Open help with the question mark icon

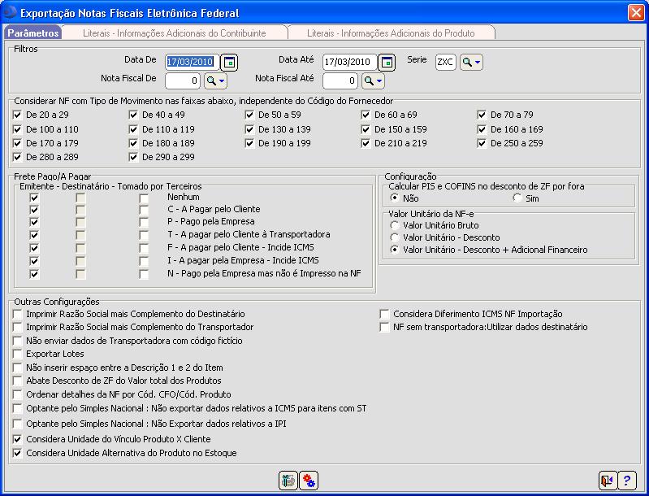click(627, 481)
